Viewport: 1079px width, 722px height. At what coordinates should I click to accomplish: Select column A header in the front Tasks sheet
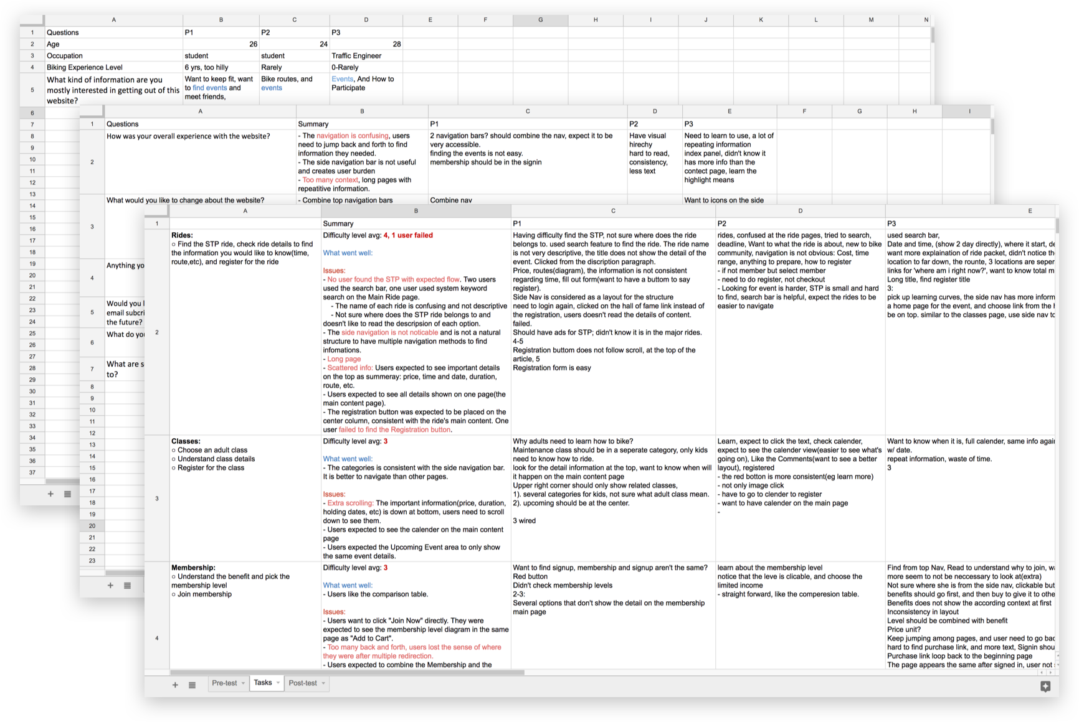click(x=245, y=211)
